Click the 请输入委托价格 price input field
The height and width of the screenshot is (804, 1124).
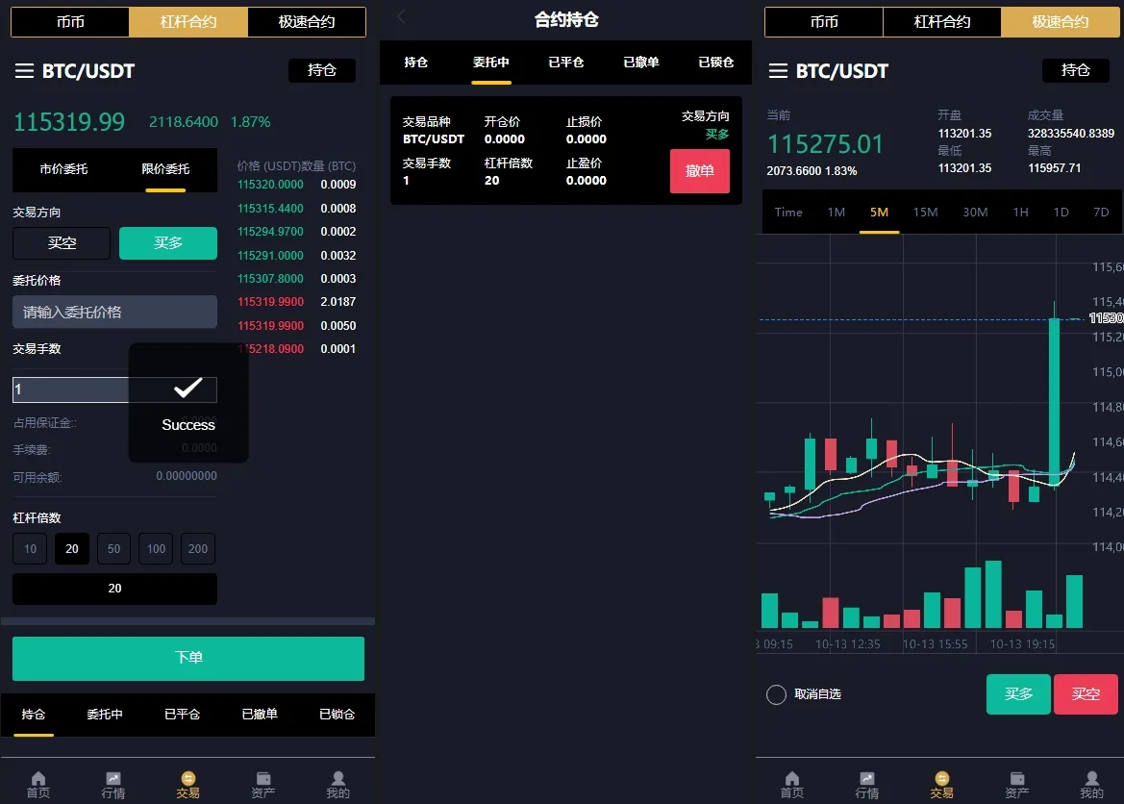[x=114, y=313]
